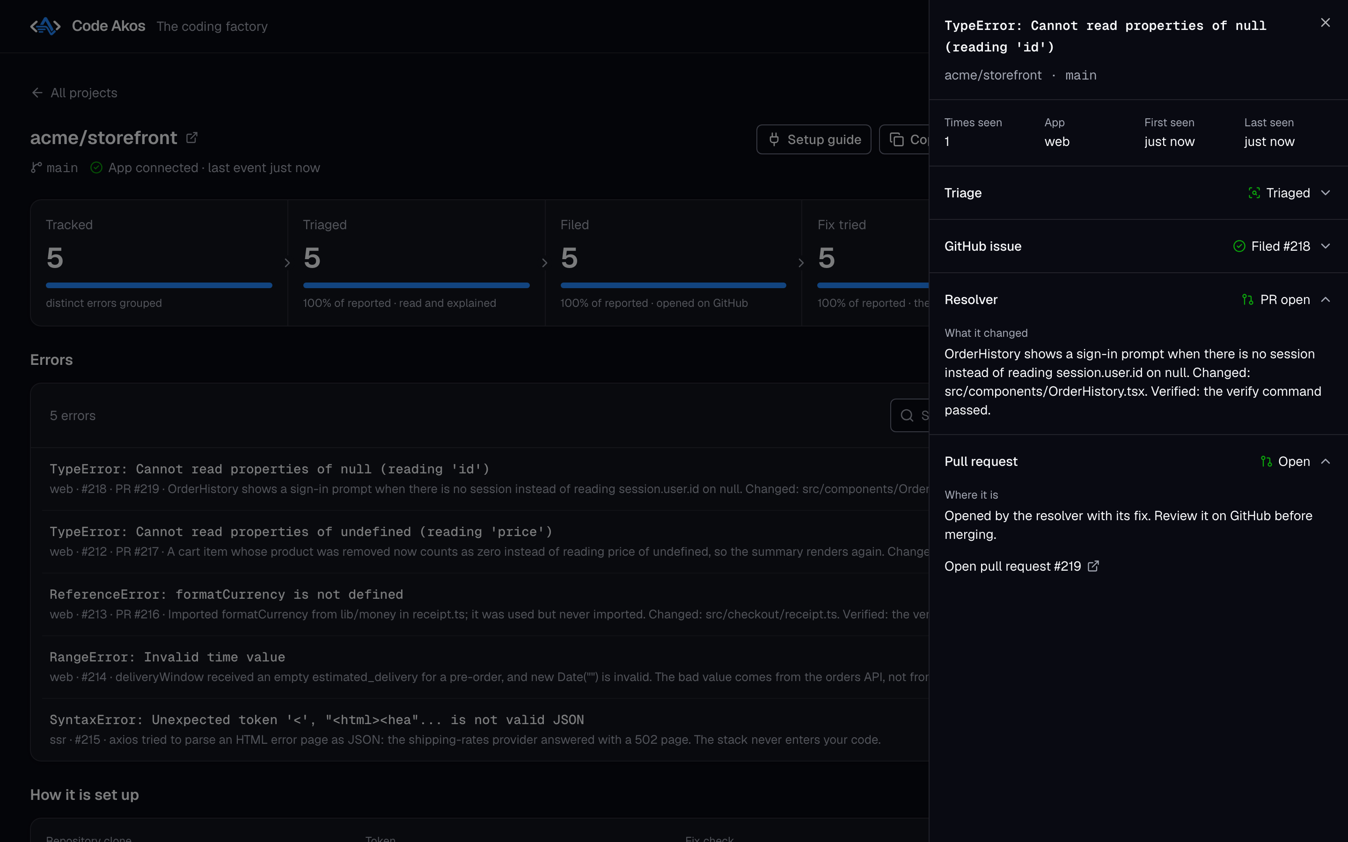The image size is (1348, 842).
Task: Click the Tracked progress bar
Action: point(159,285)
